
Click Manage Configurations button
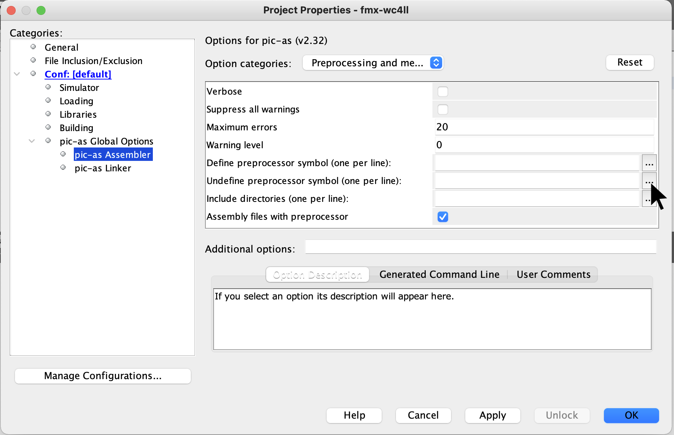click(x=103, y=376)
